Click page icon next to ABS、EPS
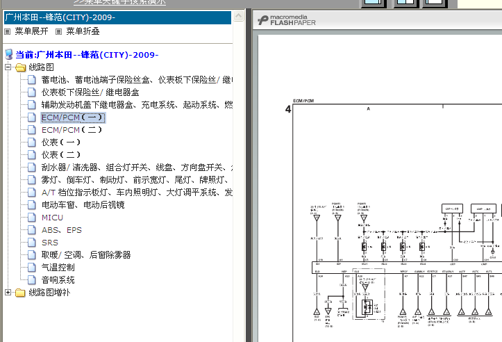The height and width of the screenshot is (342, 502). (x=32, y=230)
